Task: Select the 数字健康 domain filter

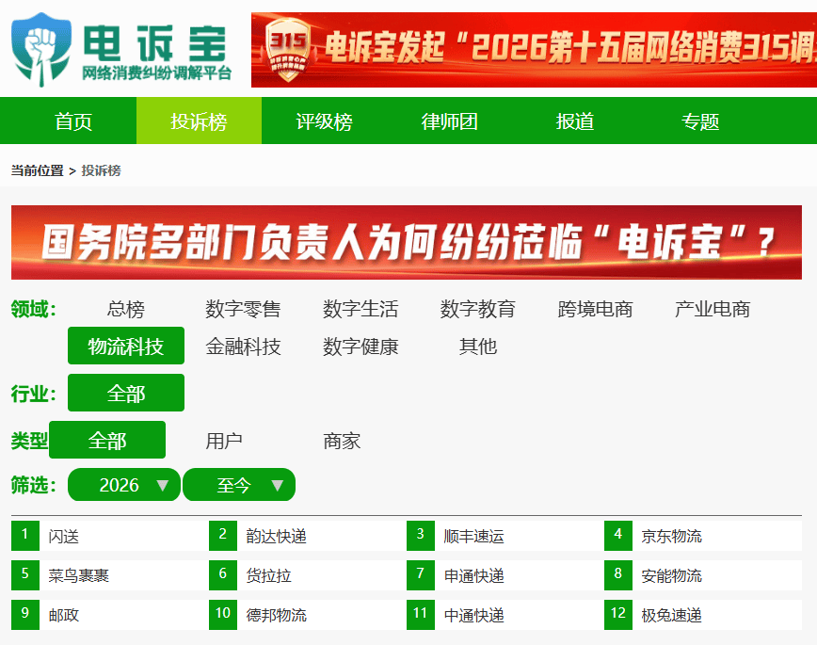Action: [x=360, y=347]
